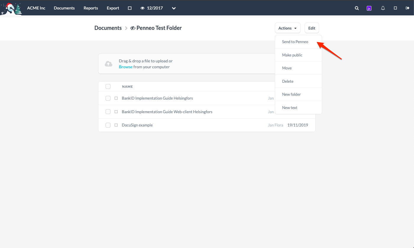The image size is (414, 248).
Task: Click the file icon for BankID Implementation Guide Helsingfors
Action: [116, 98]
